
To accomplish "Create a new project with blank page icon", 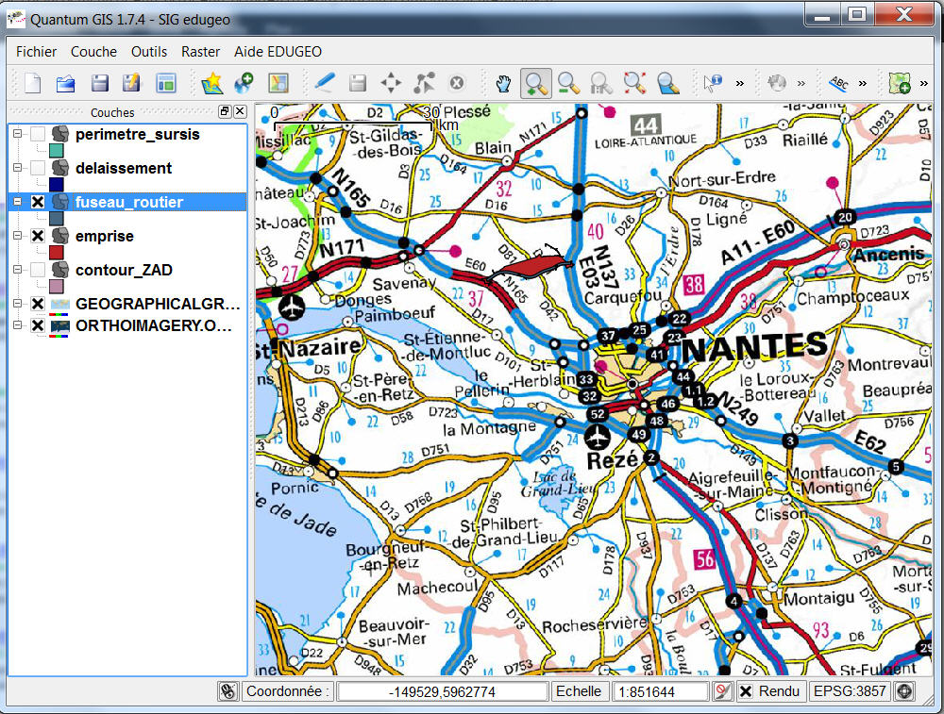I will click(x=33, y=83).
